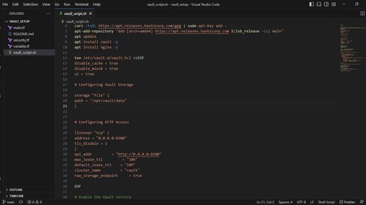
Task: Click the 'tls_disable = 1' line
Action: (91, 143)
